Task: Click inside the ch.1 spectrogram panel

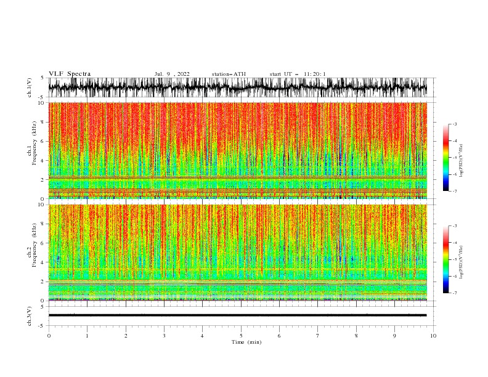Action: (x=237, y=150)
